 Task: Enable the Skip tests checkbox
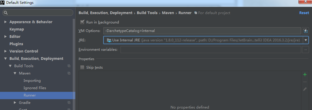pyautogui.click(x=82, y=67)
